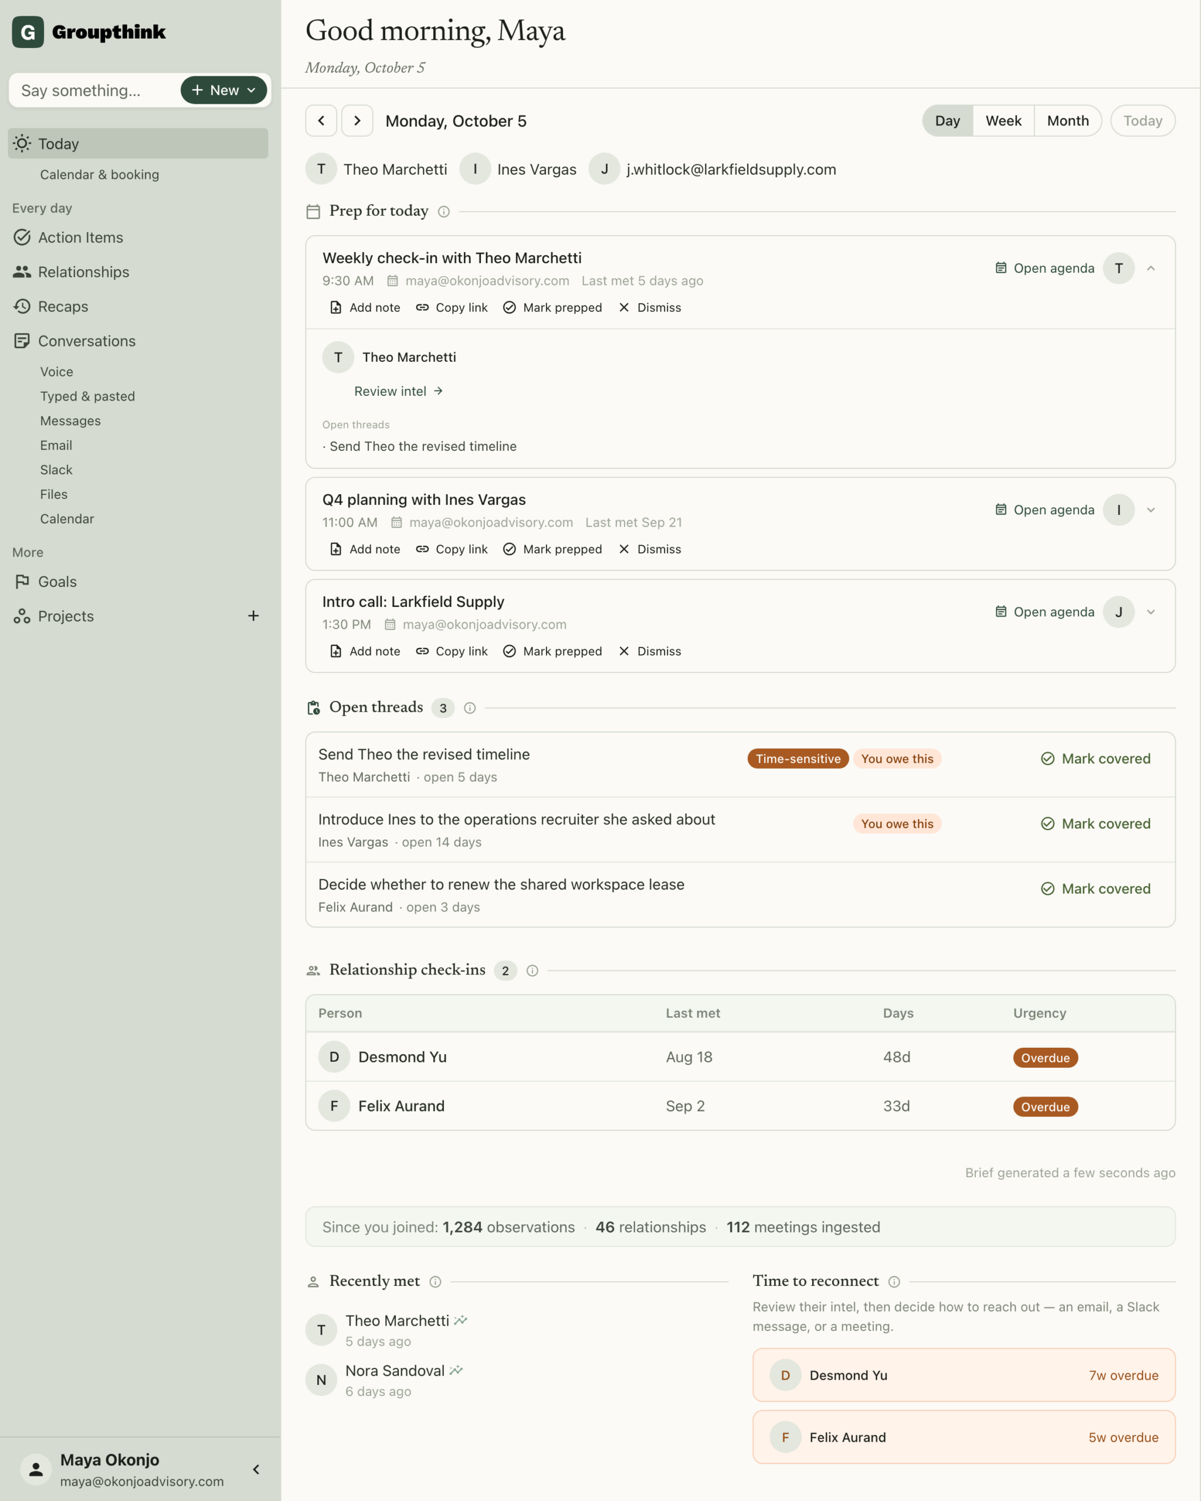1201x1501 pixels.
Task: Click the Today button near view switcher
Action: click(1142, 120)
